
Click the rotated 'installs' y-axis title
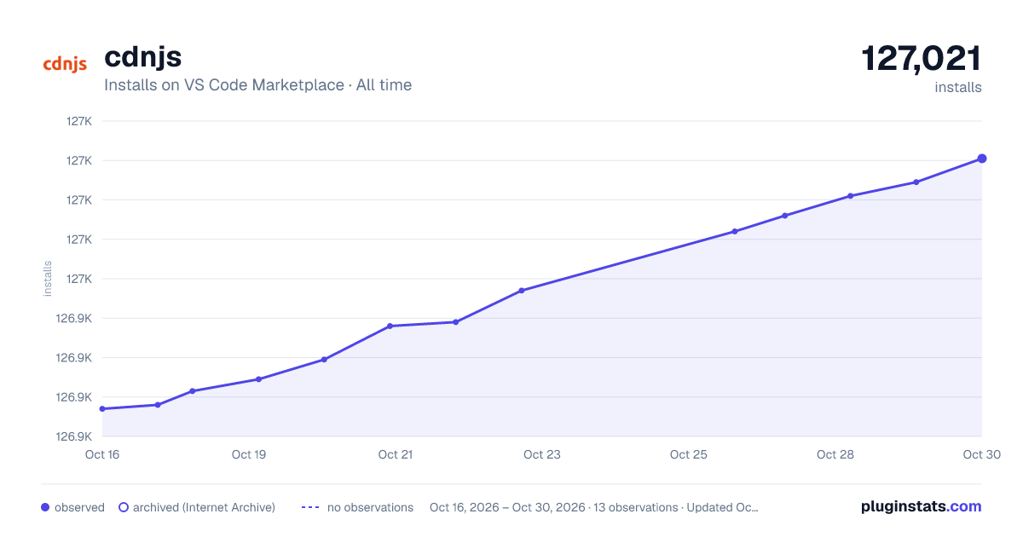[48, 279]
